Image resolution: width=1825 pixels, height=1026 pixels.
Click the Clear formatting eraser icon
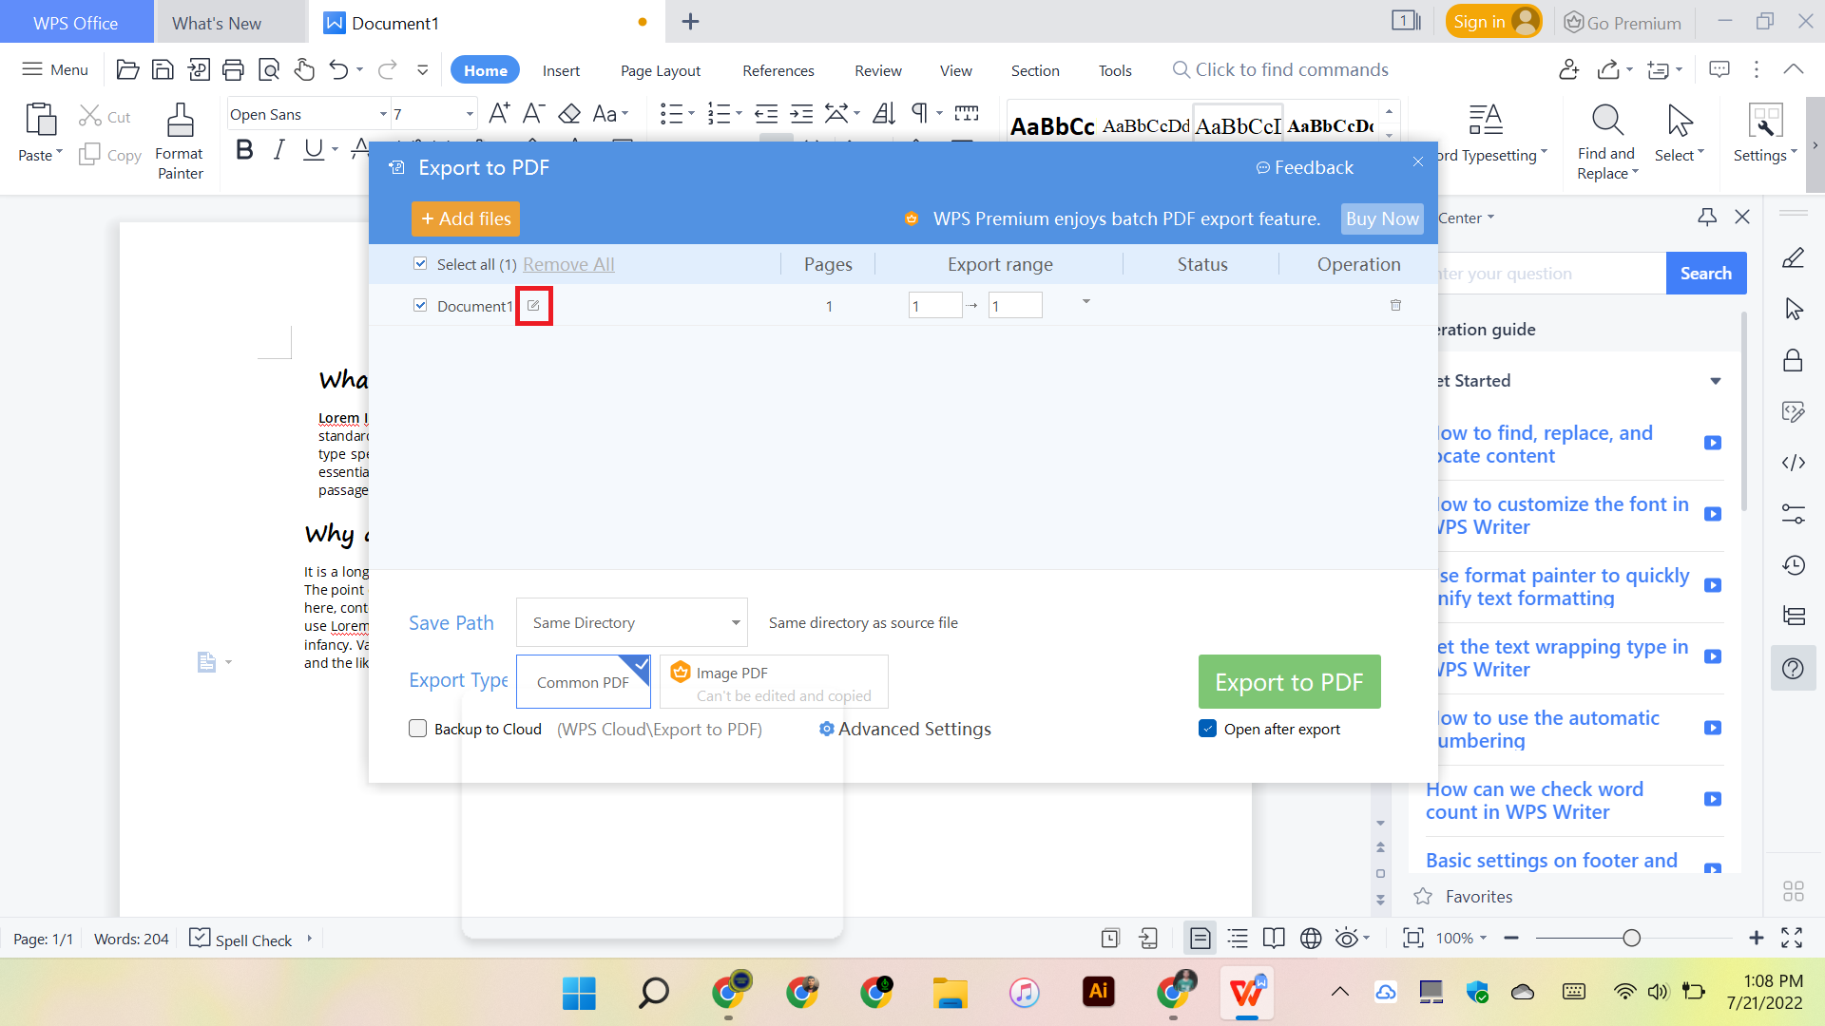(x=569, y=114)
